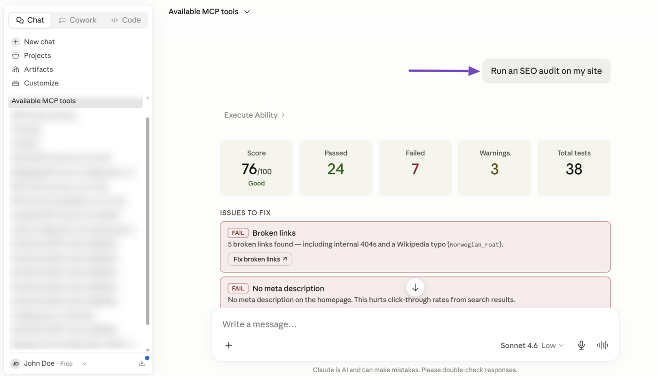This screenshot has height=376, width=658.
Task: Click the Projects folder icon
Action: [16, 55]
